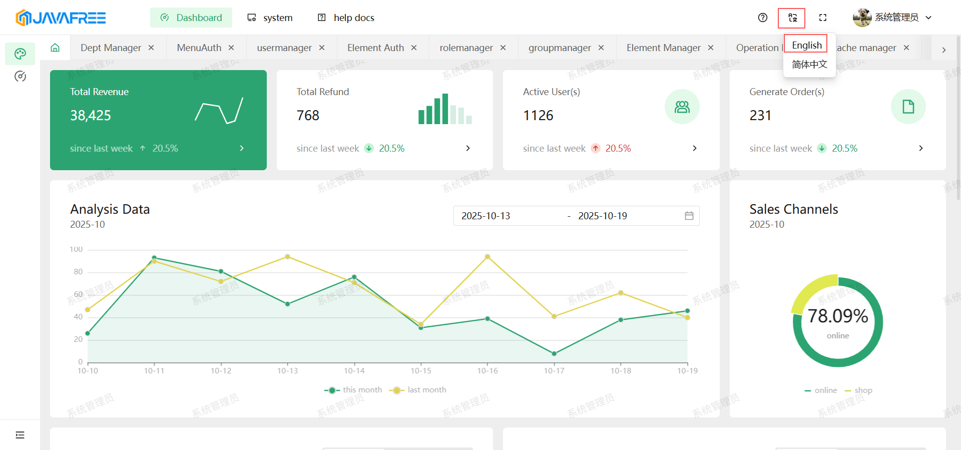961x450 pixels.
Task: Click the help question mark icon
Action: (x=762, y=18)
